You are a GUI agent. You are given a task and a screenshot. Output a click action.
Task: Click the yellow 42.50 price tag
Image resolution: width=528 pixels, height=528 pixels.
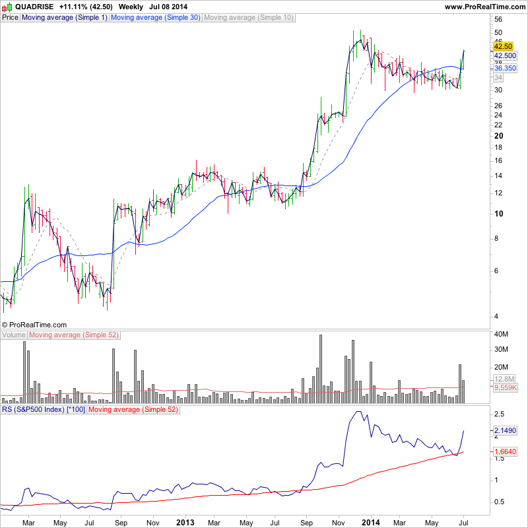[x=503, y=46]
